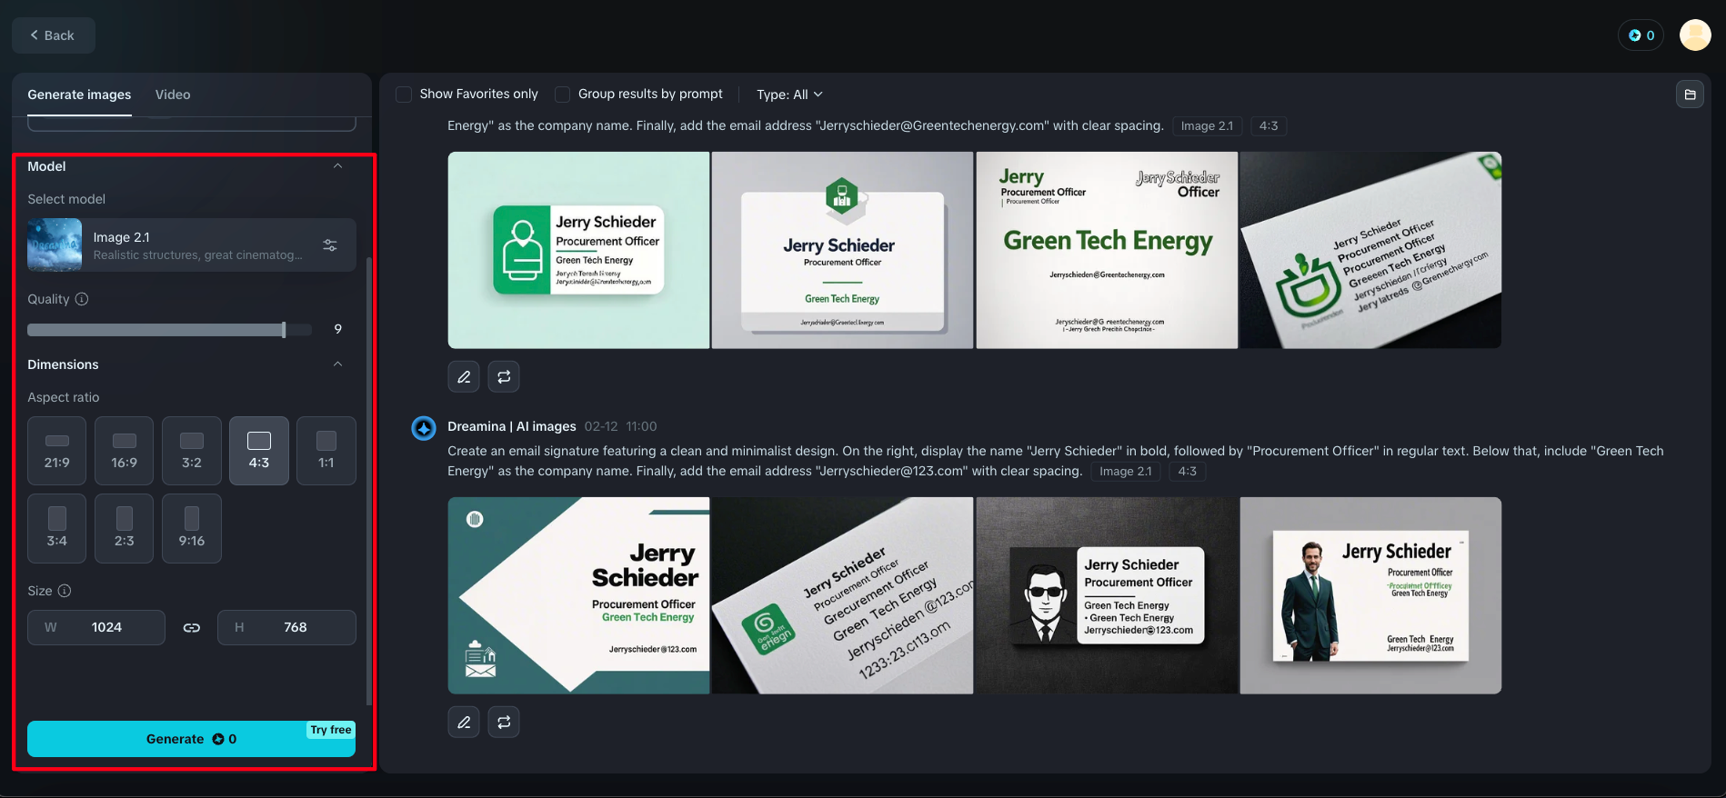Screen dimensions: 1726x798
Task: Click 4:3 tag of Jerryschieder@123.com prompt
Action: pyautogui.click(x=1188, y=472)
